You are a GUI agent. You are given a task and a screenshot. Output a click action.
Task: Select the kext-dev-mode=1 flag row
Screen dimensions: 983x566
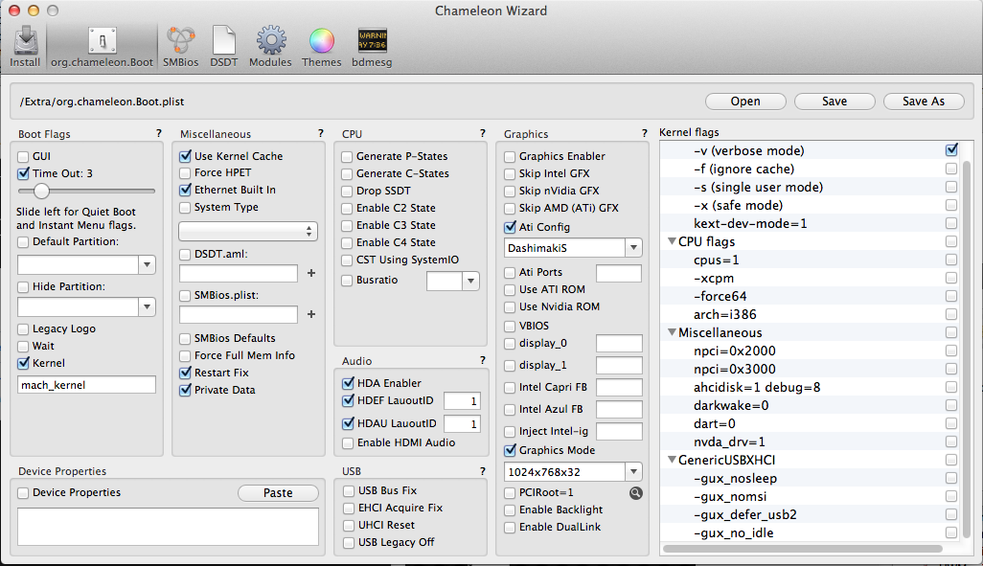tap(812, 223)
